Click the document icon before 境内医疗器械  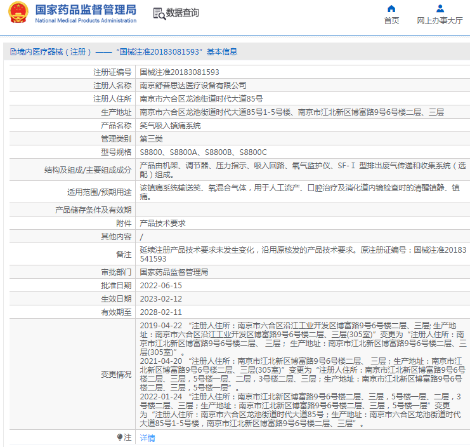13,52
